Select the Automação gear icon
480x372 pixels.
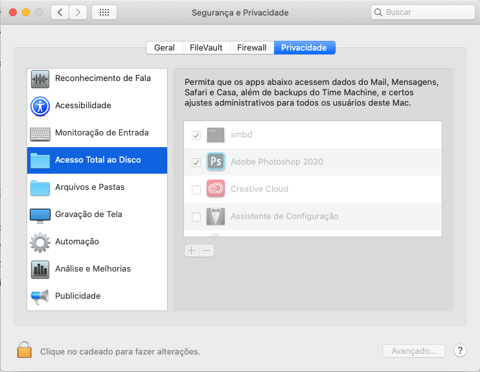click(40, 242)
